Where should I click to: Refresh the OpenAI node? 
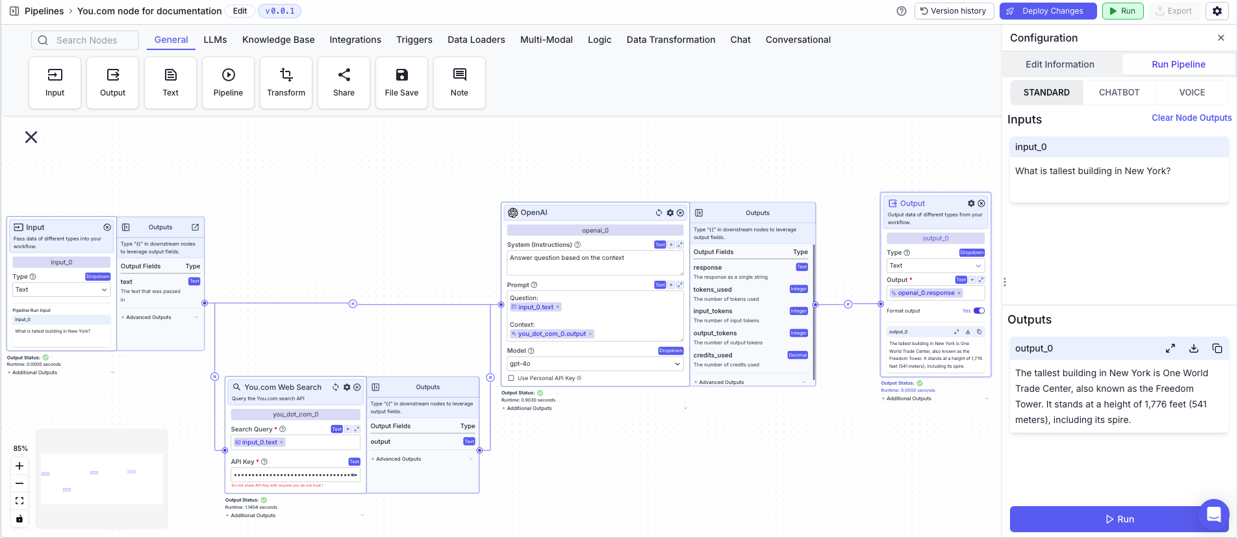point(659,212)
